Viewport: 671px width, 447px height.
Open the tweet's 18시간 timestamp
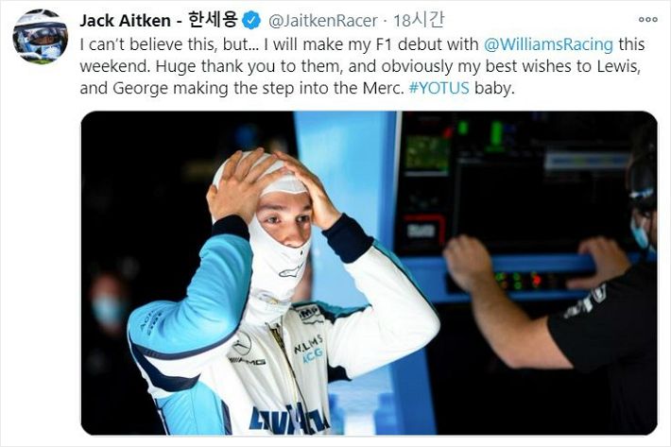point(419,20)
